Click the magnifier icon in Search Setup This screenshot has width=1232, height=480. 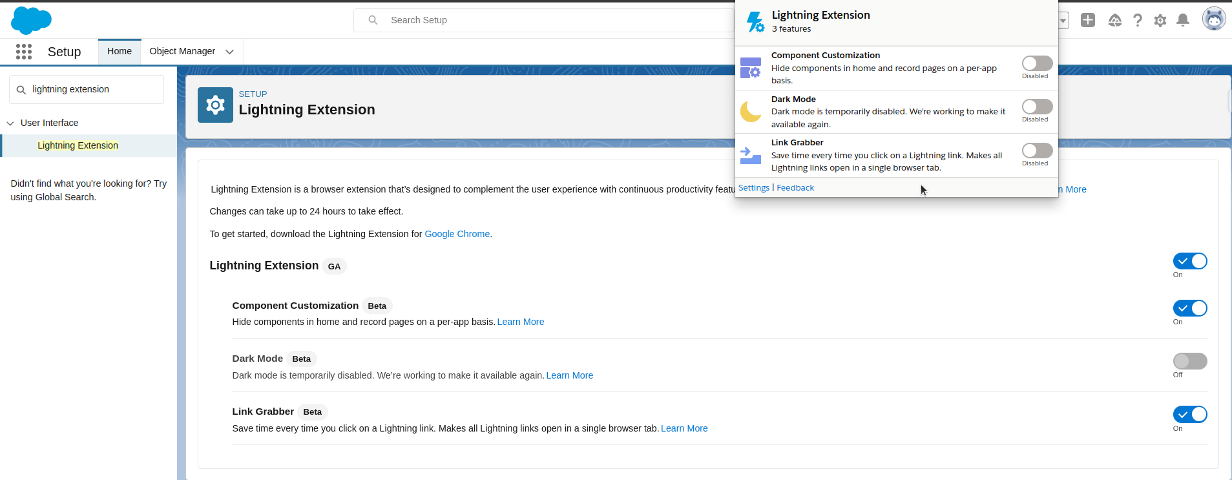coord(373,20)
